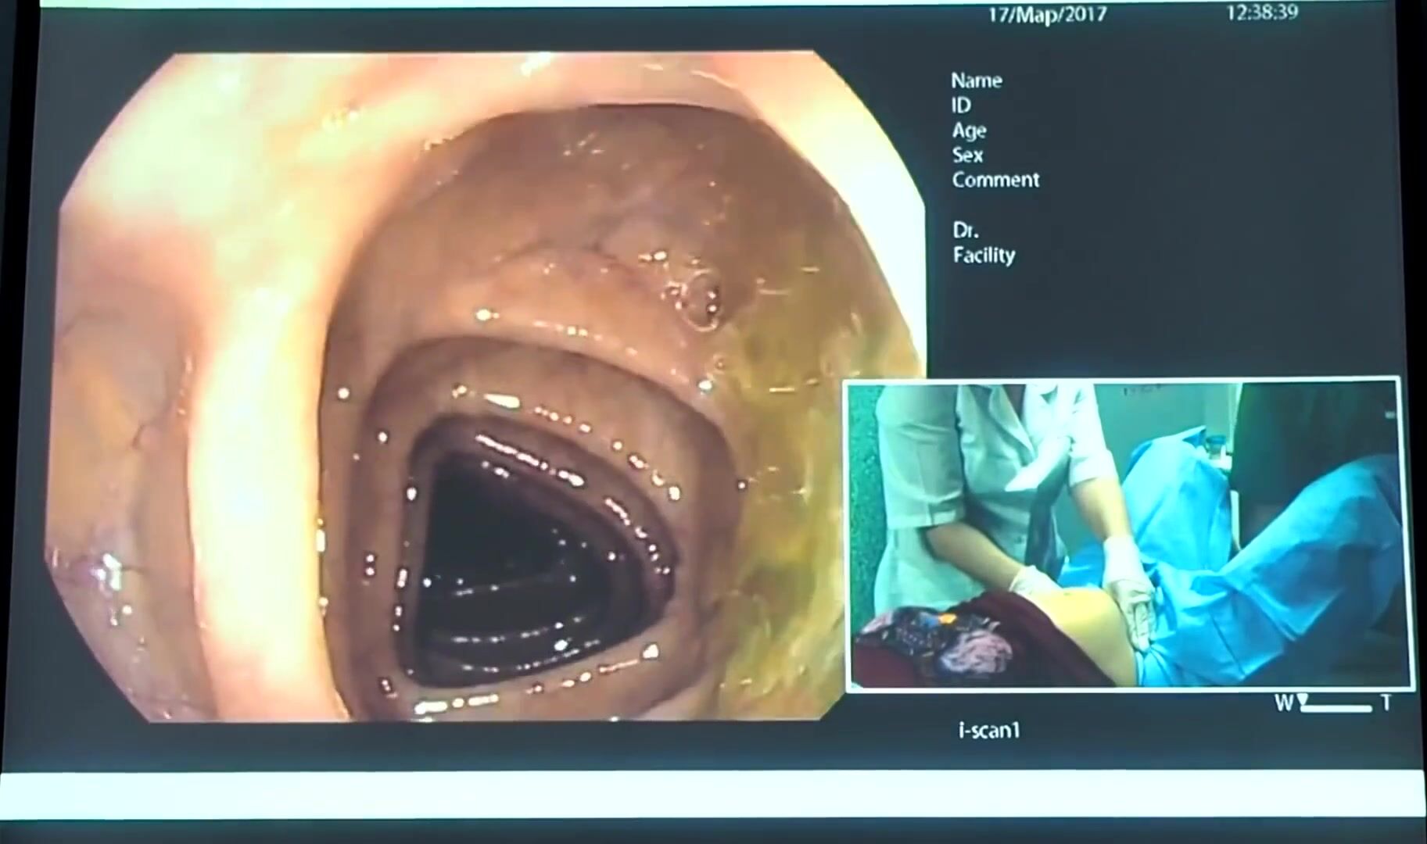Viewport: 1427px width, 844px height.
Task: Select the Facility field label
Action: [x=984, y=256]
